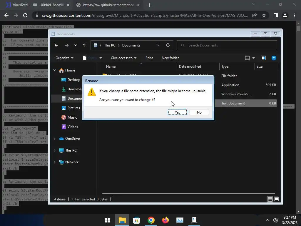The height and width of the screenshot is (226, 301).
Task: Open the taskbar clock showing 9:27 PM
Action: point(290,220)
